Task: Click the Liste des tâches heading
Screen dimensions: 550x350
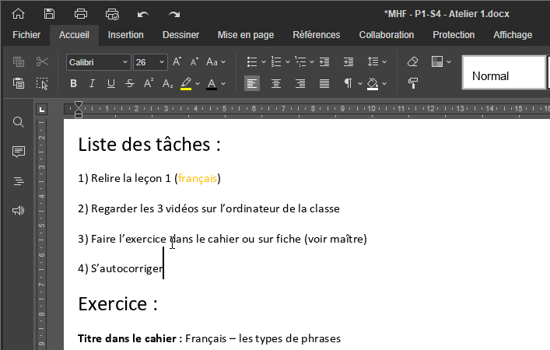Action: [149, 145]
